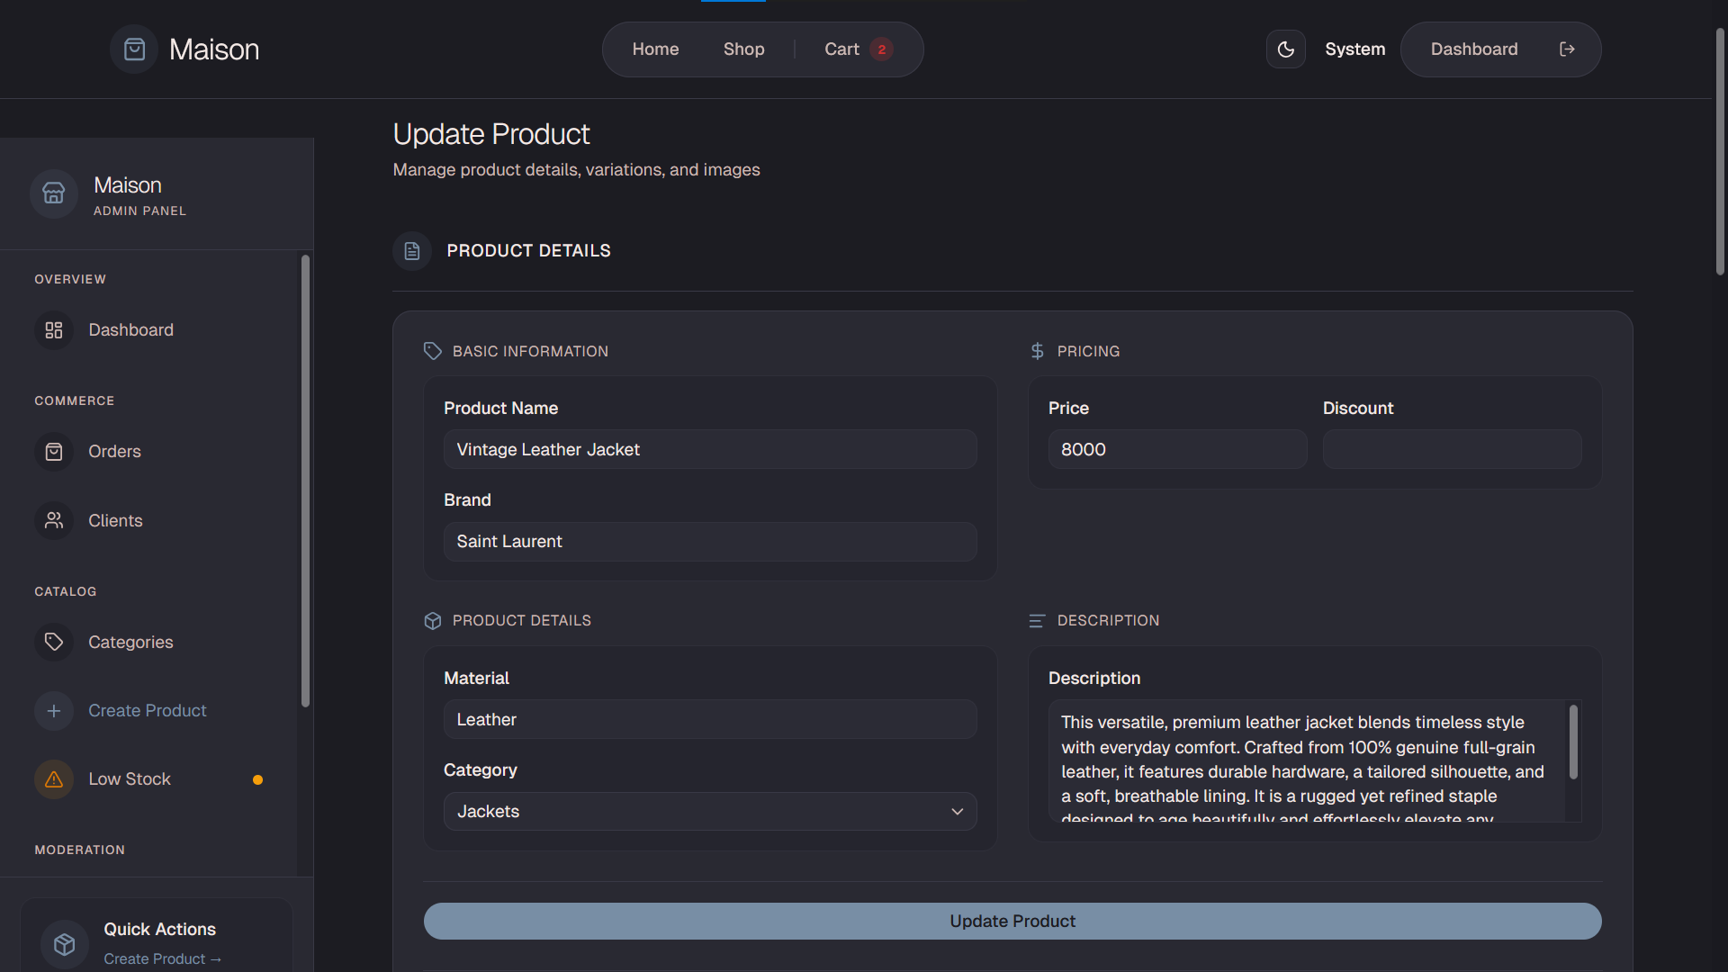The image size is (1728, 972).
Task: Click 'Manage product details, variations, and images' subtitle
Action: pos(576,170)
